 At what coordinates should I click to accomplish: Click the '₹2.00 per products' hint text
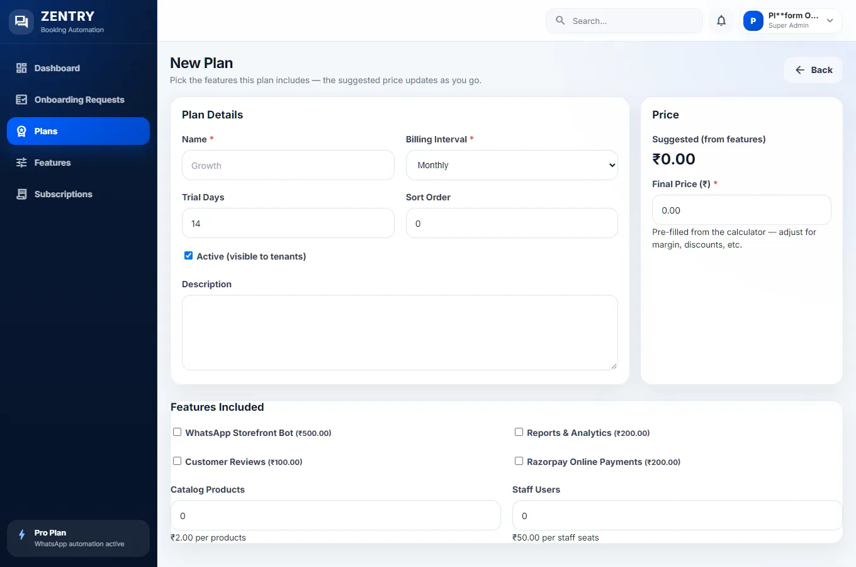208,537
